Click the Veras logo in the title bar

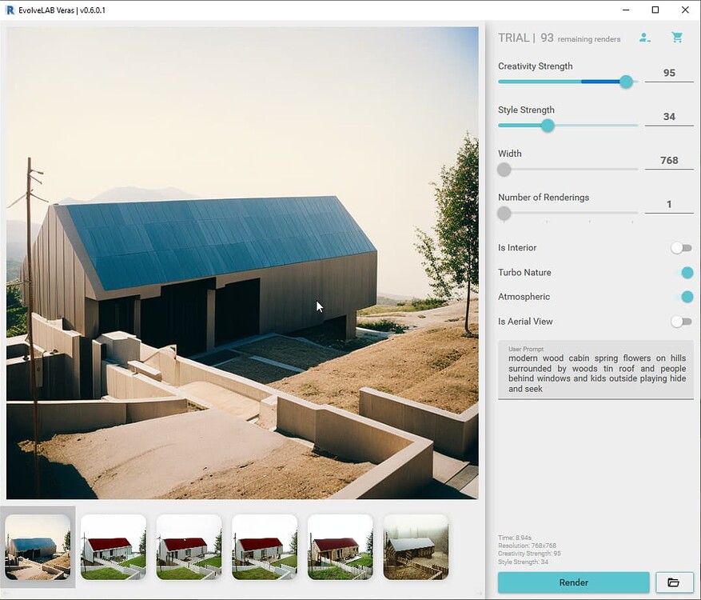pos(8,10)
